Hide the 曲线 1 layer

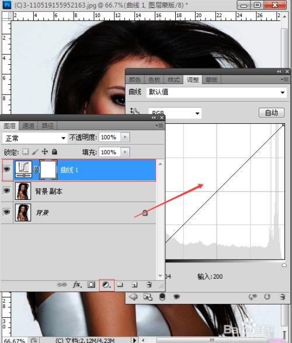pos(7,169)
